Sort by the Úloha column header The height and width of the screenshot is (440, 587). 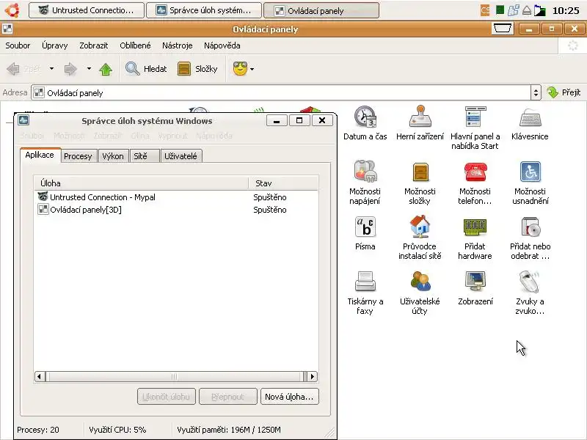click(x=141, y=183)
